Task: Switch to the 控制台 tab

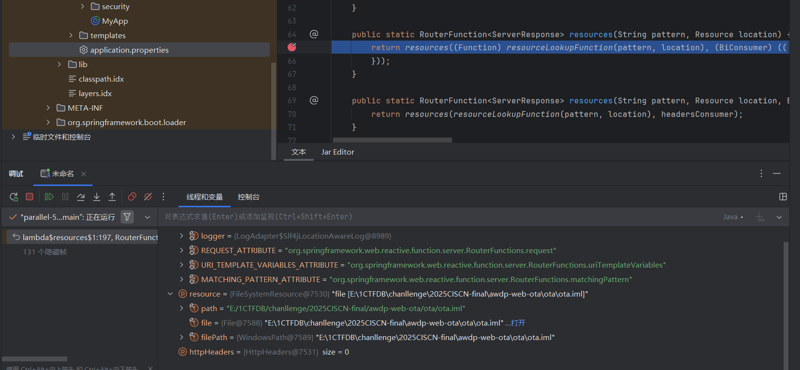Action: (x=248, y=197)
